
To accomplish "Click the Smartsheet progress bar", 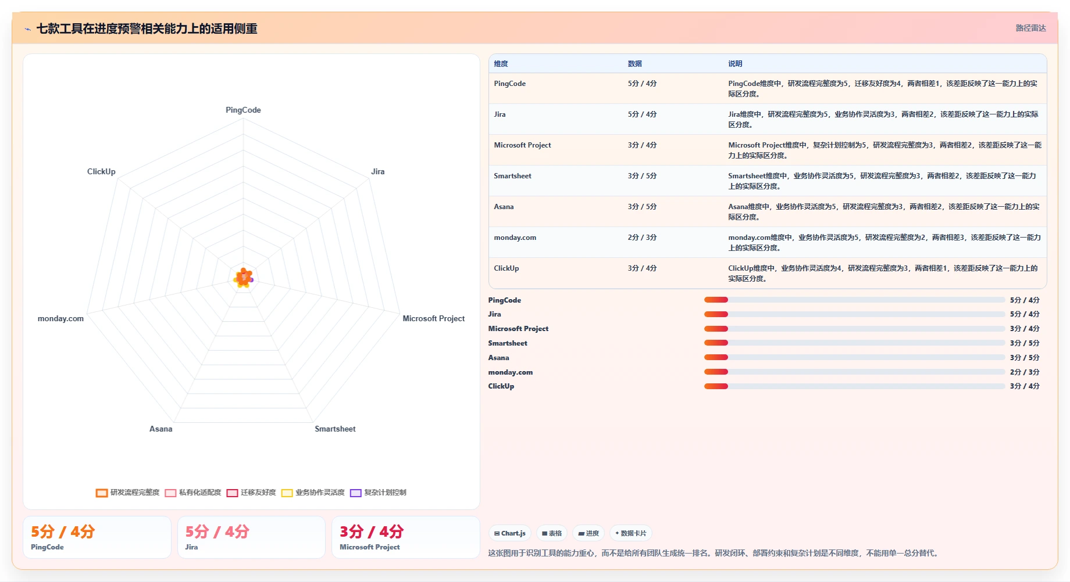I will click(x=854, y=343).
